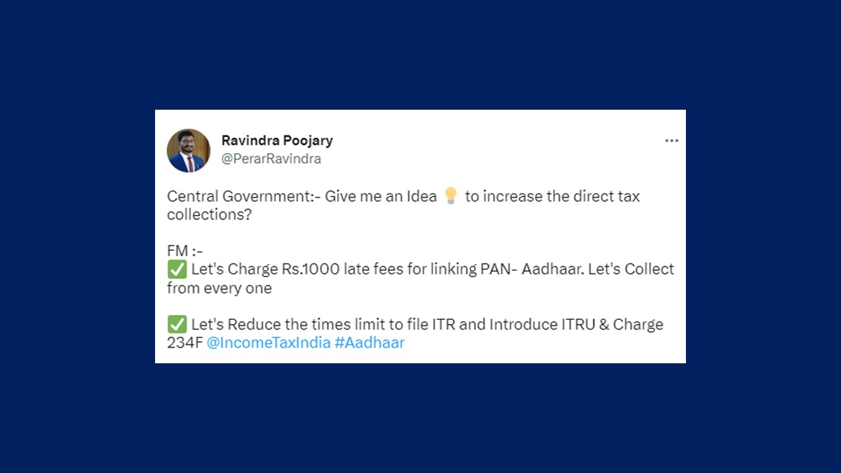Click the "FM :-" line
The height and width of the screenshot is (473, 841).
(x=185, y=251)
